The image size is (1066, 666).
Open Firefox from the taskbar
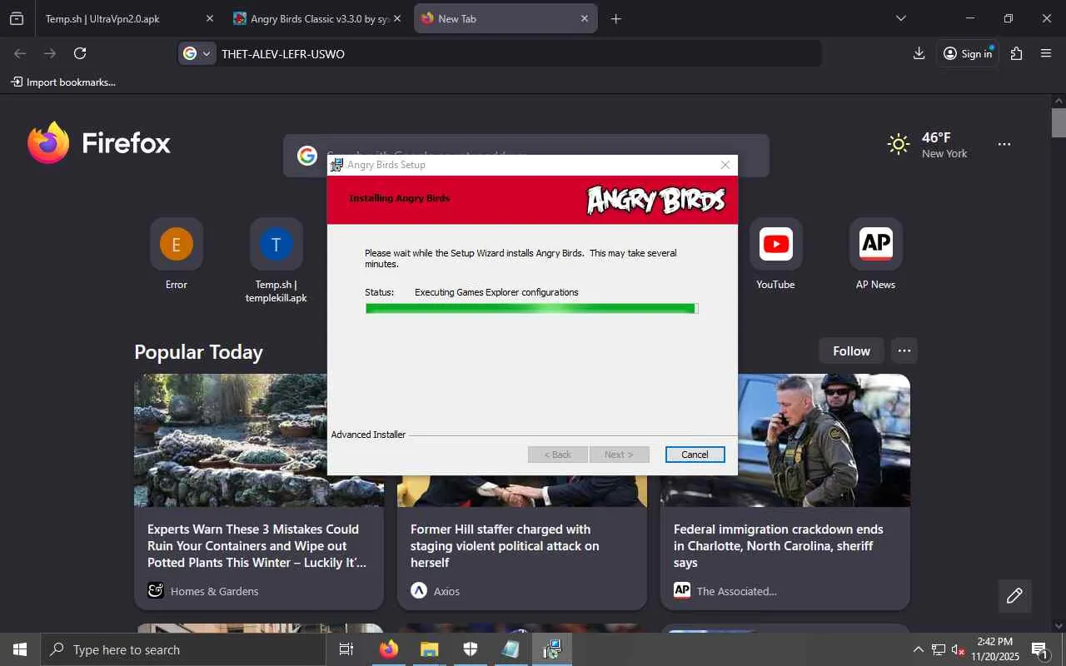[388, 649]
